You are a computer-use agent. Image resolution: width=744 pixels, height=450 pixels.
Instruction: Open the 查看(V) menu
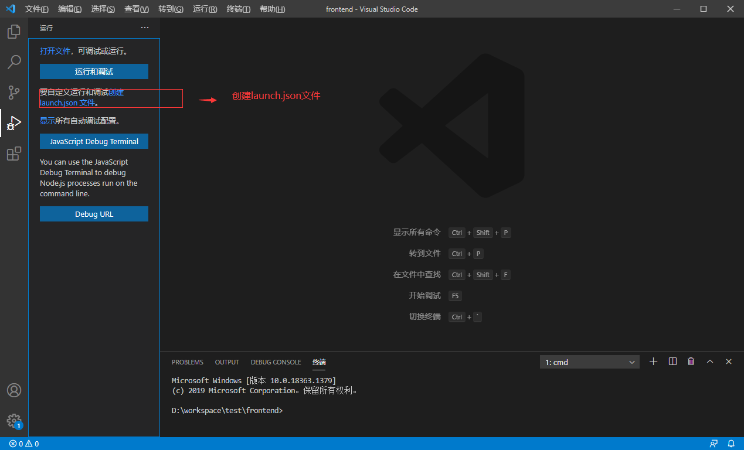click(x=137, y=9)
